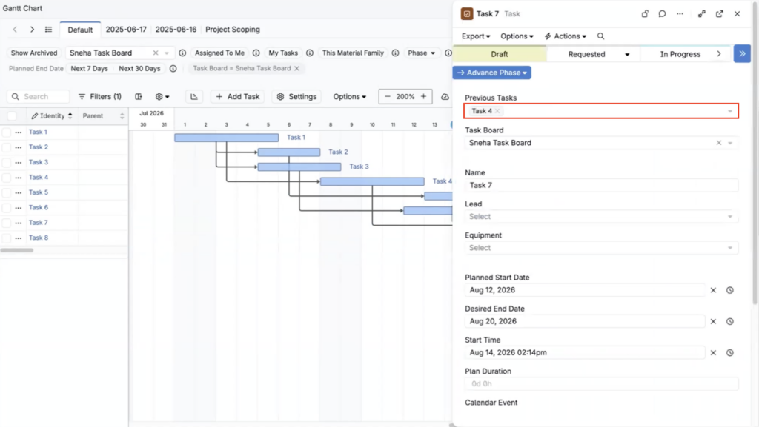Click the search magnifier in task panel
The width and height of the screenshot is (759, 427).
pos(600,36)
